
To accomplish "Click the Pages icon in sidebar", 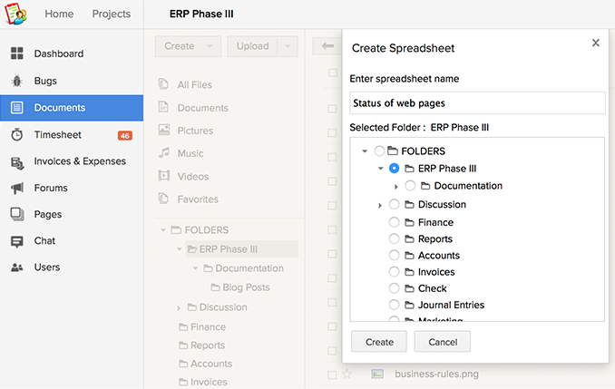I will [17, 215].
